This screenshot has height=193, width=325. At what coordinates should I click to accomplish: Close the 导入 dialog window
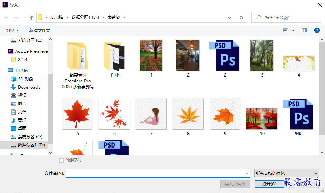[x=319, y=5]
